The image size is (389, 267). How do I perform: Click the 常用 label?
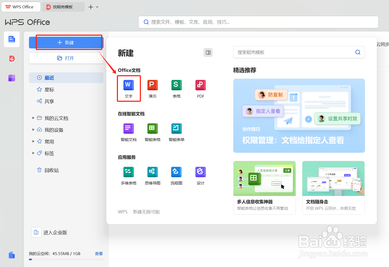49,142
